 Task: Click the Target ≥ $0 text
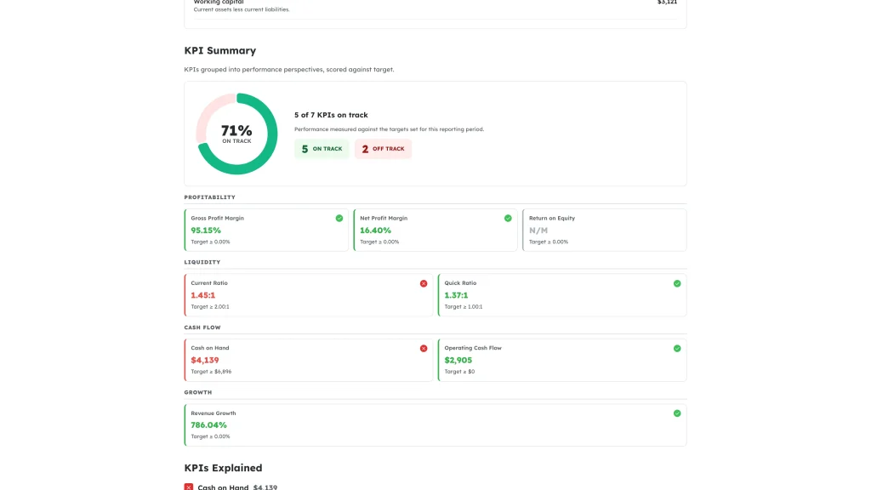[x=459, y=372]
